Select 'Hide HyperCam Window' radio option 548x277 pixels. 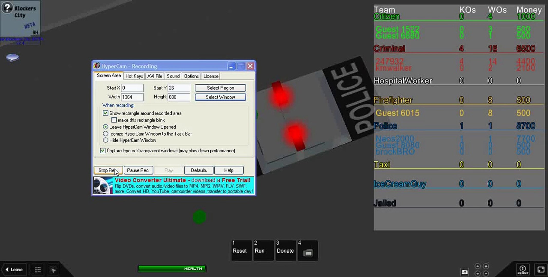[x=106, y=140]
